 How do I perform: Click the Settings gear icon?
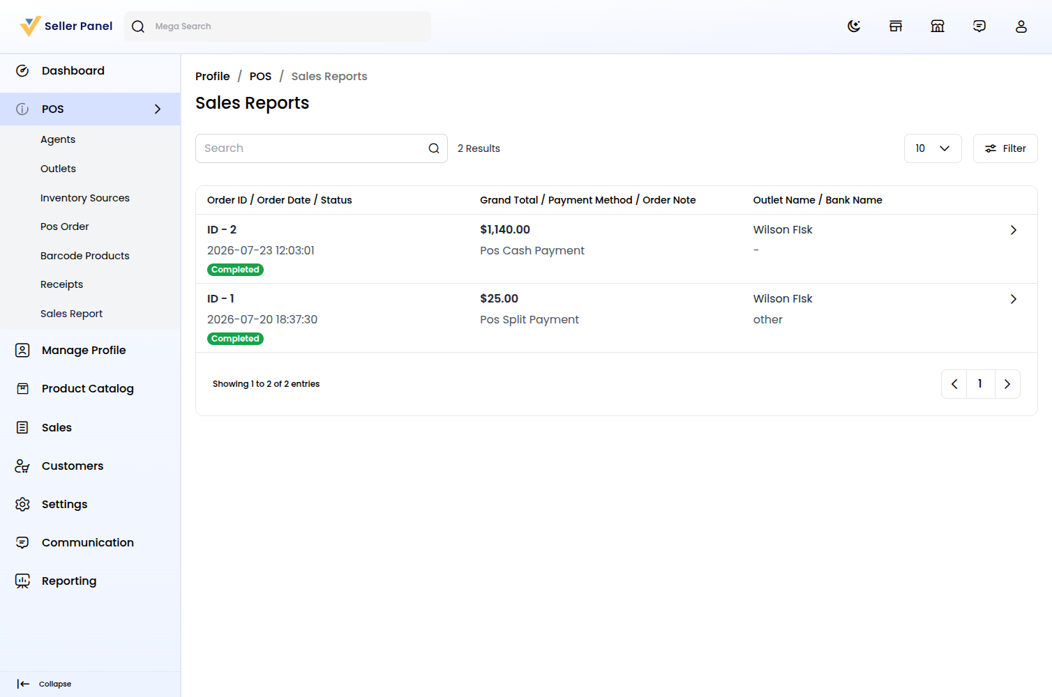(22, 505)
